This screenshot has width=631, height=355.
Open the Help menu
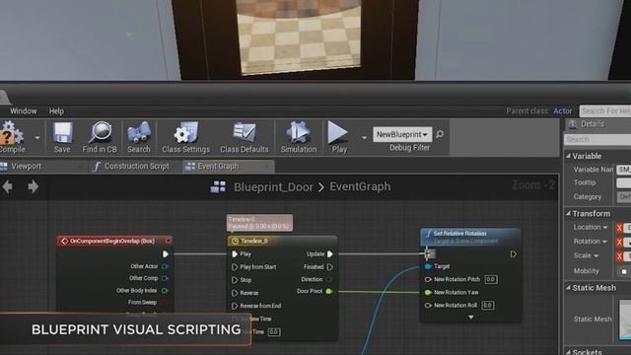(x=56, y=110)
